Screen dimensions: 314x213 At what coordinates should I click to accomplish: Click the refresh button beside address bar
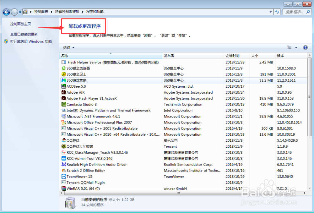[x=277, y=12]
